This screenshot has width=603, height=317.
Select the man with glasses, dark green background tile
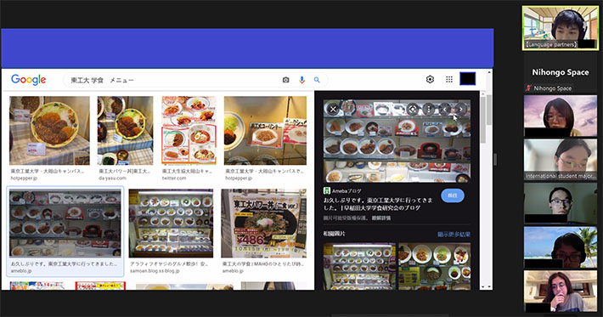click(561, 203)
